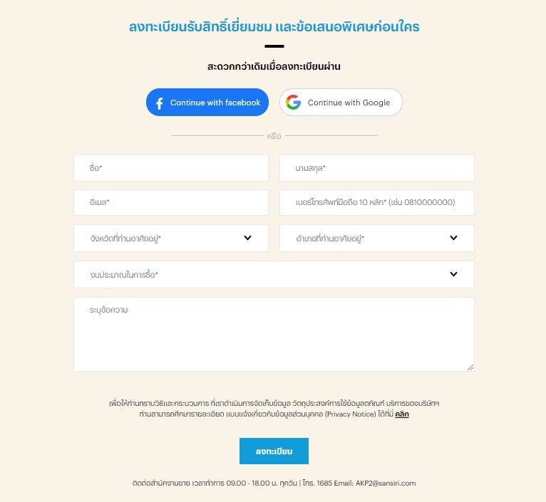Screen dimensions: 546x502
Task: Focus the นามสกุล last name field
Action: click(377, 168)
